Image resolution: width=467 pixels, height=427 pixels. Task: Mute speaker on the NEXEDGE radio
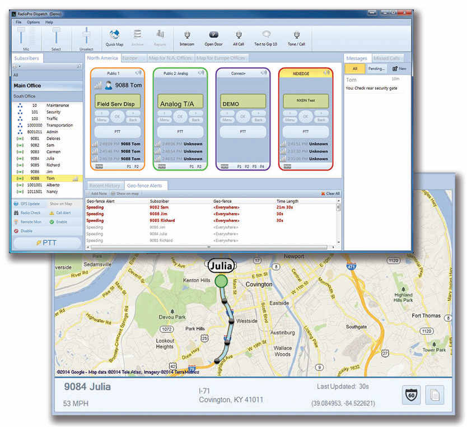326,73
